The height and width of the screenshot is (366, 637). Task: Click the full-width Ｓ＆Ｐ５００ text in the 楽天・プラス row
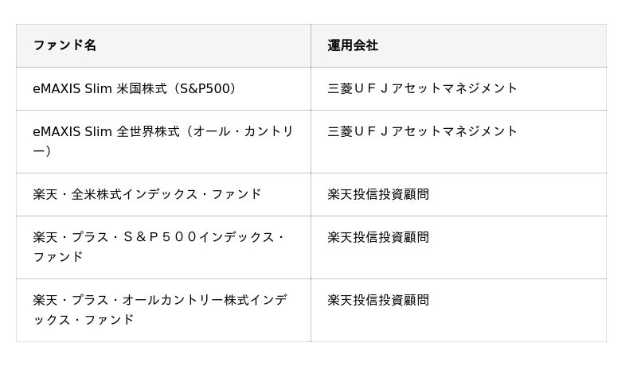point(161,237)
